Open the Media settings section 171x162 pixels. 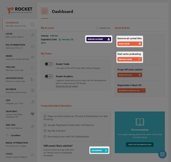[20, 57]
